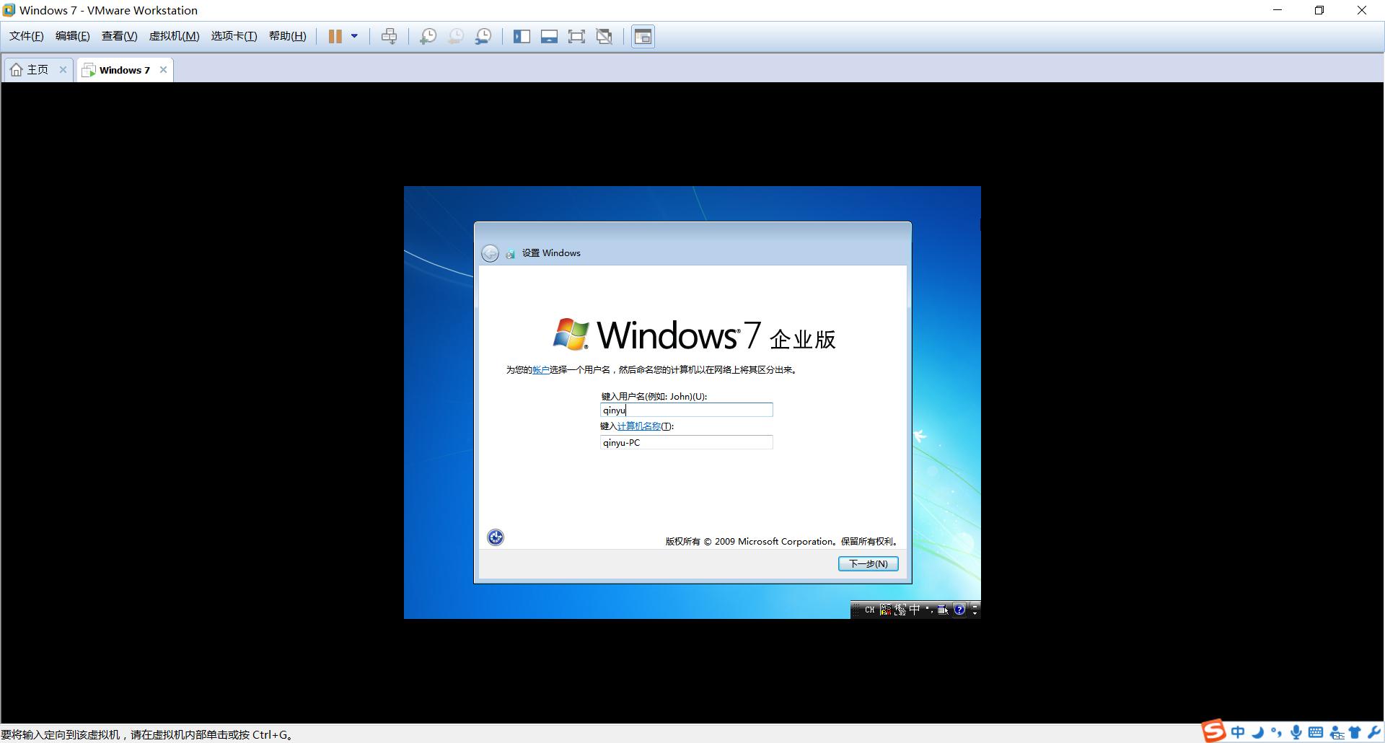Viewport: 1385px width, 743px height.
Task: Focus the computer name field qinyu-PC
Action: 686,442
